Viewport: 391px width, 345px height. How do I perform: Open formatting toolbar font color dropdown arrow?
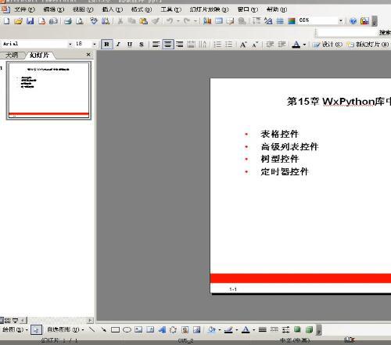point(304,45)
